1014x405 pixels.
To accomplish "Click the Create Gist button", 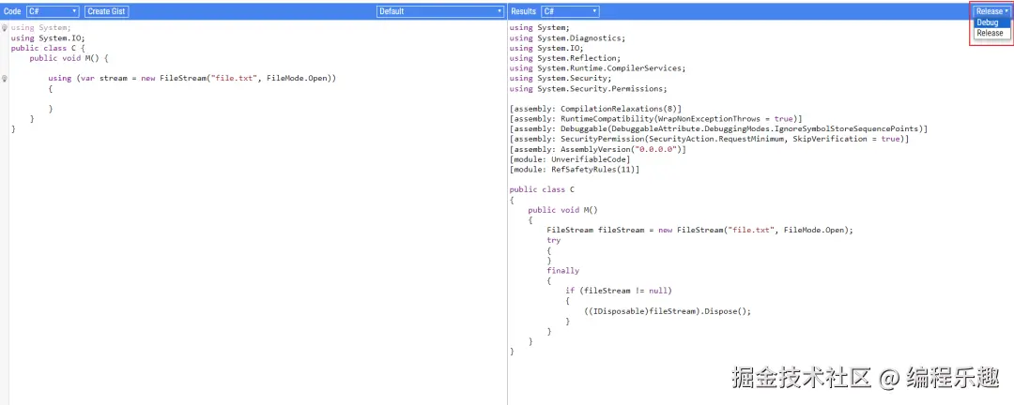I will click(107, 11).
